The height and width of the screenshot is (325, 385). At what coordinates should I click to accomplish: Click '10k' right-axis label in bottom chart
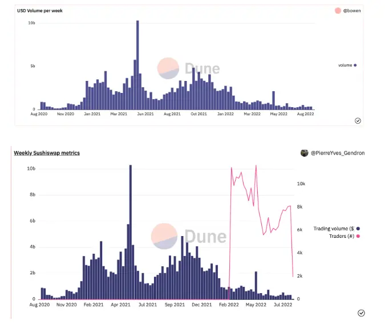pos(301,184)
